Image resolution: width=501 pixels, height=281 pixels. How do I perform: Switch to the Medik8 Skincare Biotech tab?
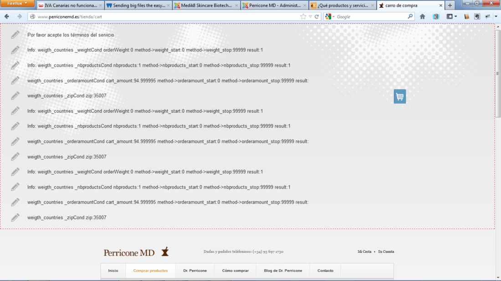pyautogui.click(x=206, y=5)
